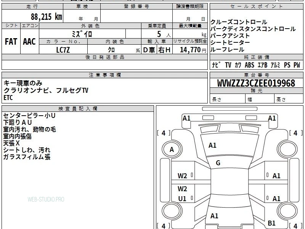Select the exterior color ミズイロ
Screen dimensions: 305x229
coord(82,34)
